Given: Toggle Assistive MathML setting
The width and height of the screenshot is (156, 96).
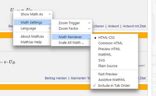Looking at the screenshot, I should pyautogui.click(x=114, y=80).
